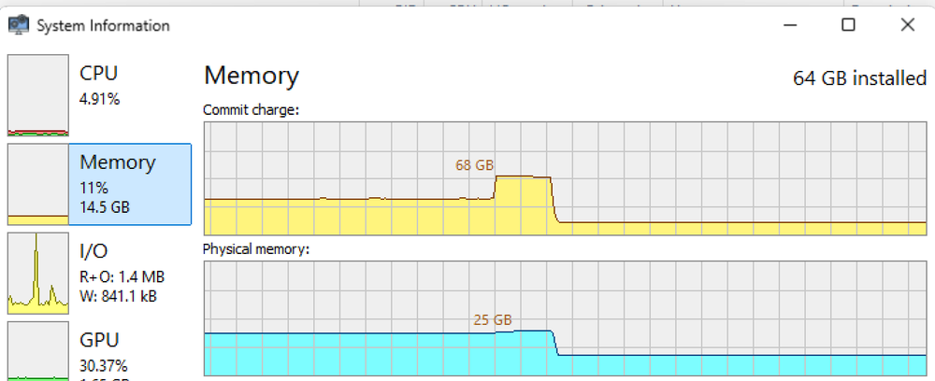Click the 68 GB peak label

click(x=474, y=165)
